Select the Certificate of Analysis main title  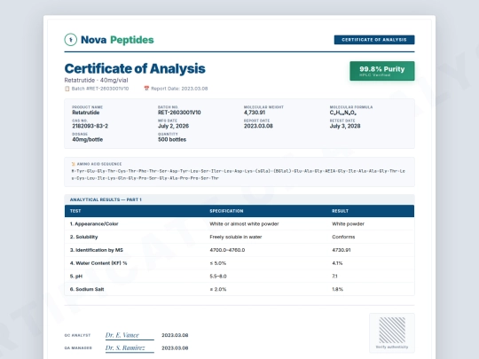pyautogui.click(x=135, y=68)
